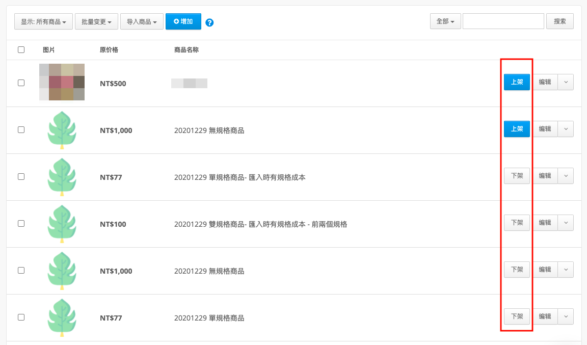This screenshot has height=345, width=587.
Task: Click 下架 for the NT$100 product
Action: tap(517, 223)
